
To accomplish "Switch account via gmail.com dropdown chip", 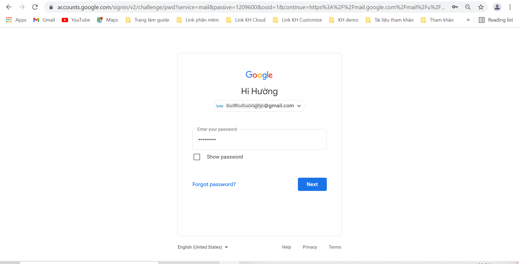I will pyautogui.click(x=259, y=106).
